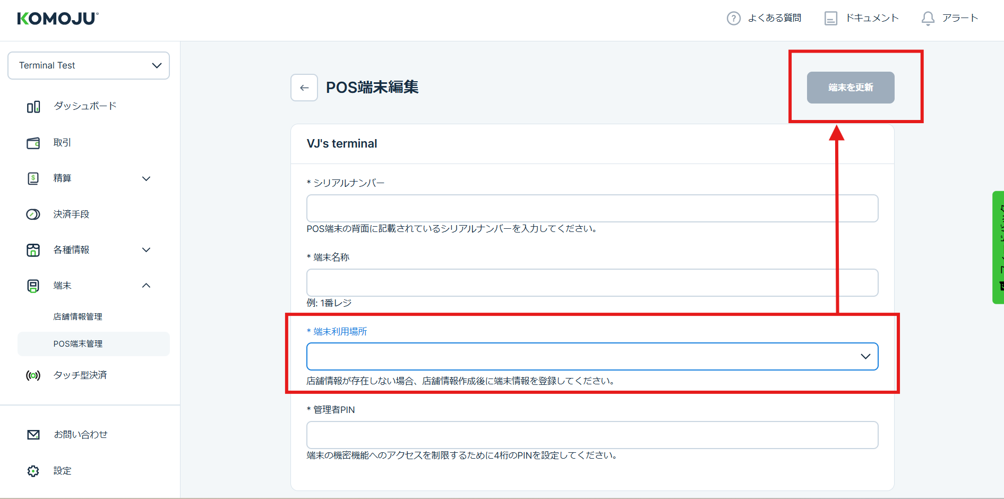Open お問い合わせ envelope icon
Image resolution: width=1004 pixels, height=499 pixels.
tap(33, 435)
